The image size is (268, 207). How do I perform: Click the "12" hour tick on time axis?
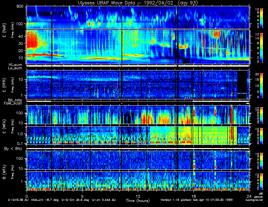tap(138, 196)
